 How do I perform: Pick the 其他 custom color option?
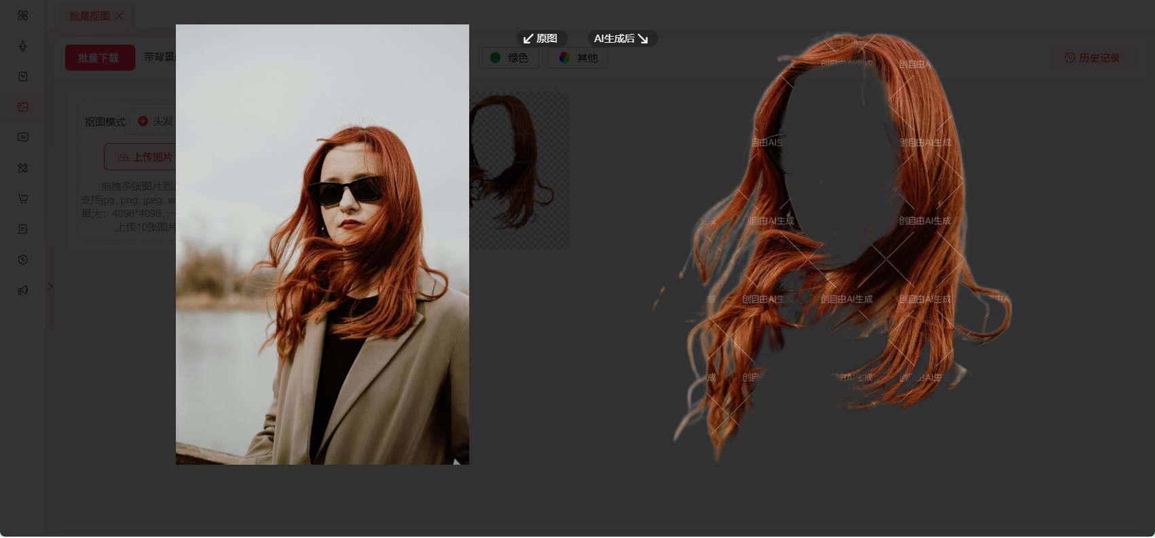tap(578, 58)
